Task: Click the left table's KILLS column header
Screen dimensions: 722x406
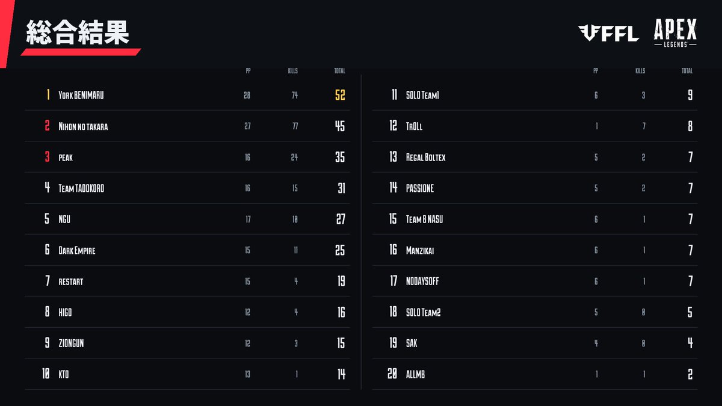Action: click(x=293, y=71)
